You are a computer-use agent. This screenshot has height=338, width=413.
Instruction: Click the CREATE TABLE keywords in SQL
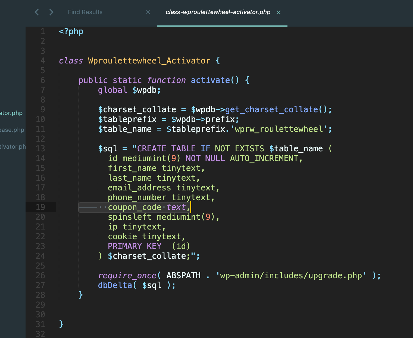point(166,148)
